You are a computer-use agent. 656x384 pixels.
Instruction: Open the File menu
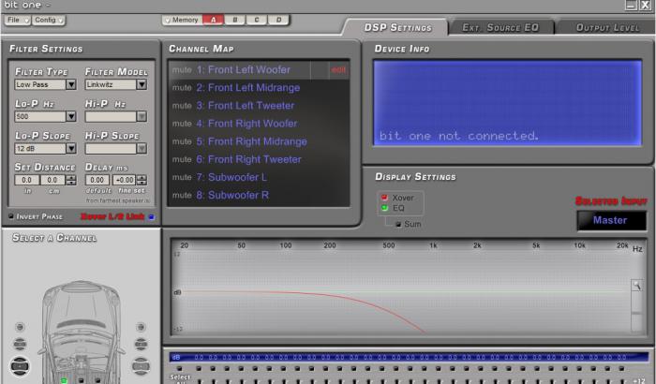[17, 20]
